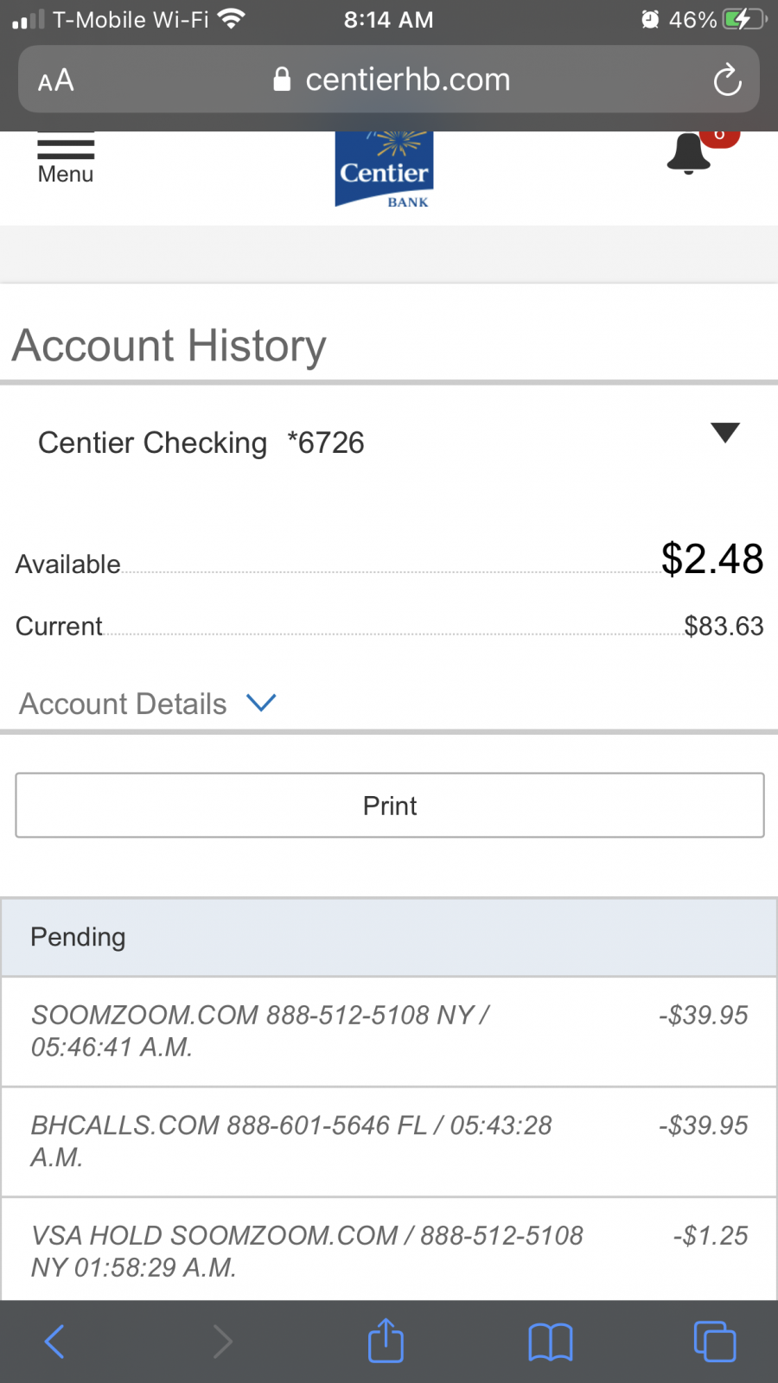Open the BHCALLS.COM -$39.95 pending transaction

[x=389, y=1141]
